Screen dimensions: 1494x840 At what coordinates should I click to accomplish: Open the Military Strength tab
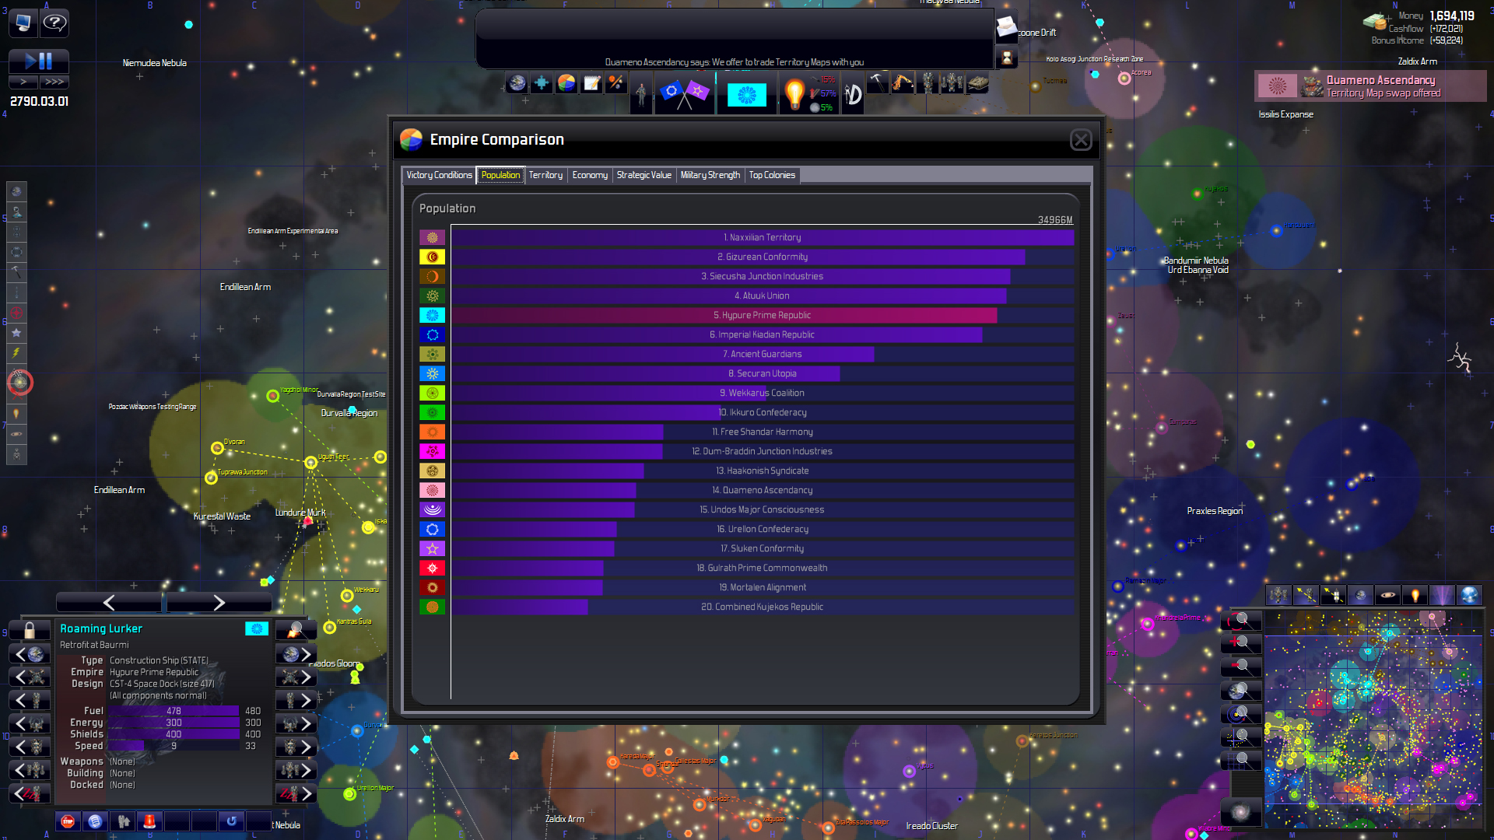710,175
